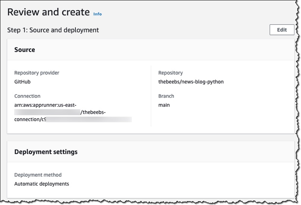
Task: Click the /thebeebs- part of the connection ARN
Action: pyautogui.click(x=96, y=112)
